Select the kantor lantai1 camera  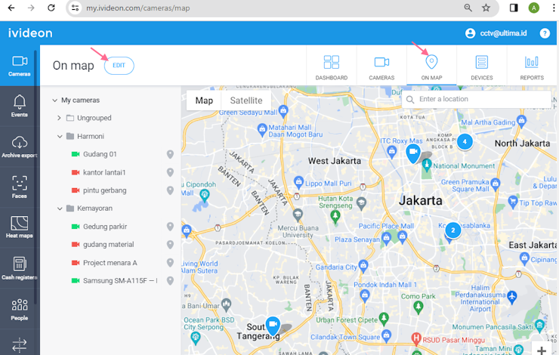pyautogui.click(x=104, y=172)
